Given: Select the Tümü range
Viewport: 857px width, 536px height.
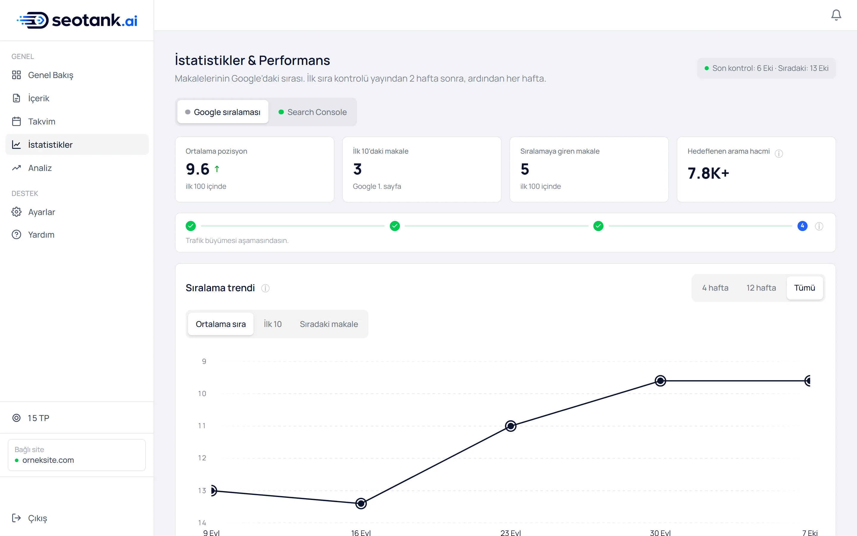Looking at the screenshot, I should point(805,288).
